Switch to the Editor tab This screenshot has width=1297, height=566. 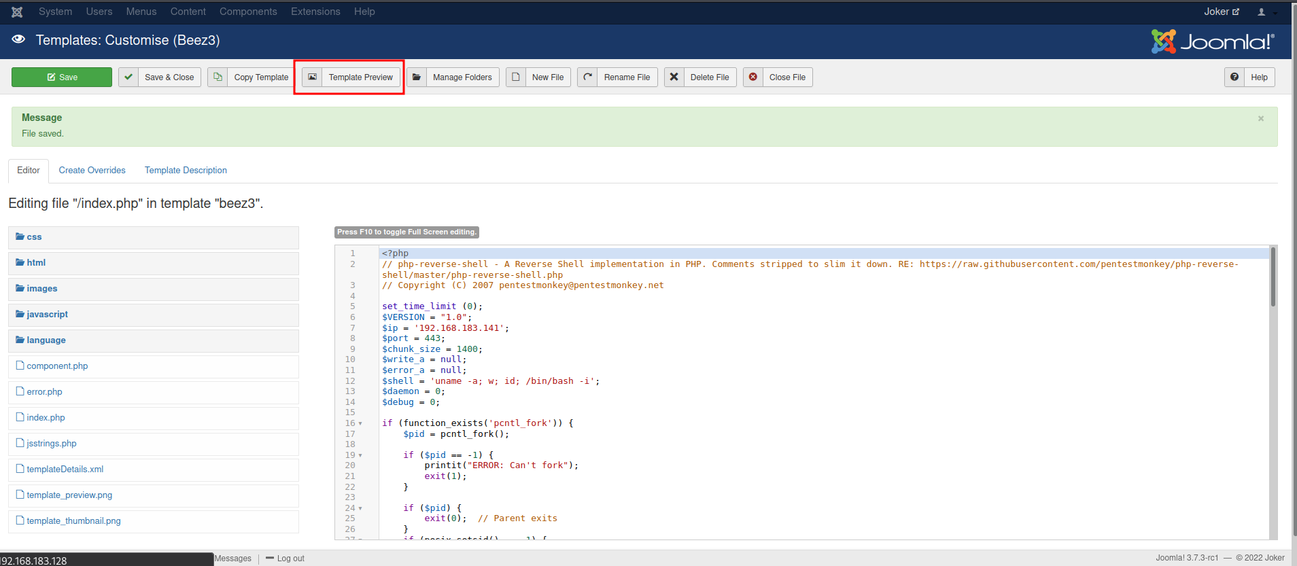point(29,170)
